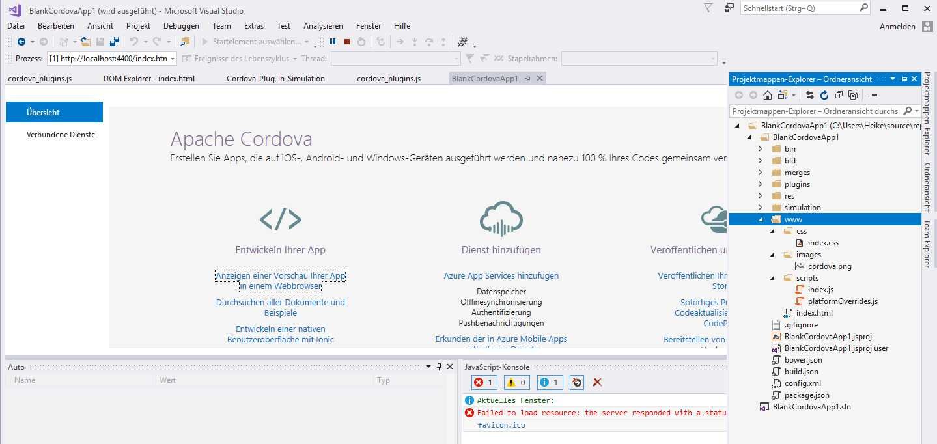Open link Durchsuchen aller Dokumente und Beispiele

281,307
